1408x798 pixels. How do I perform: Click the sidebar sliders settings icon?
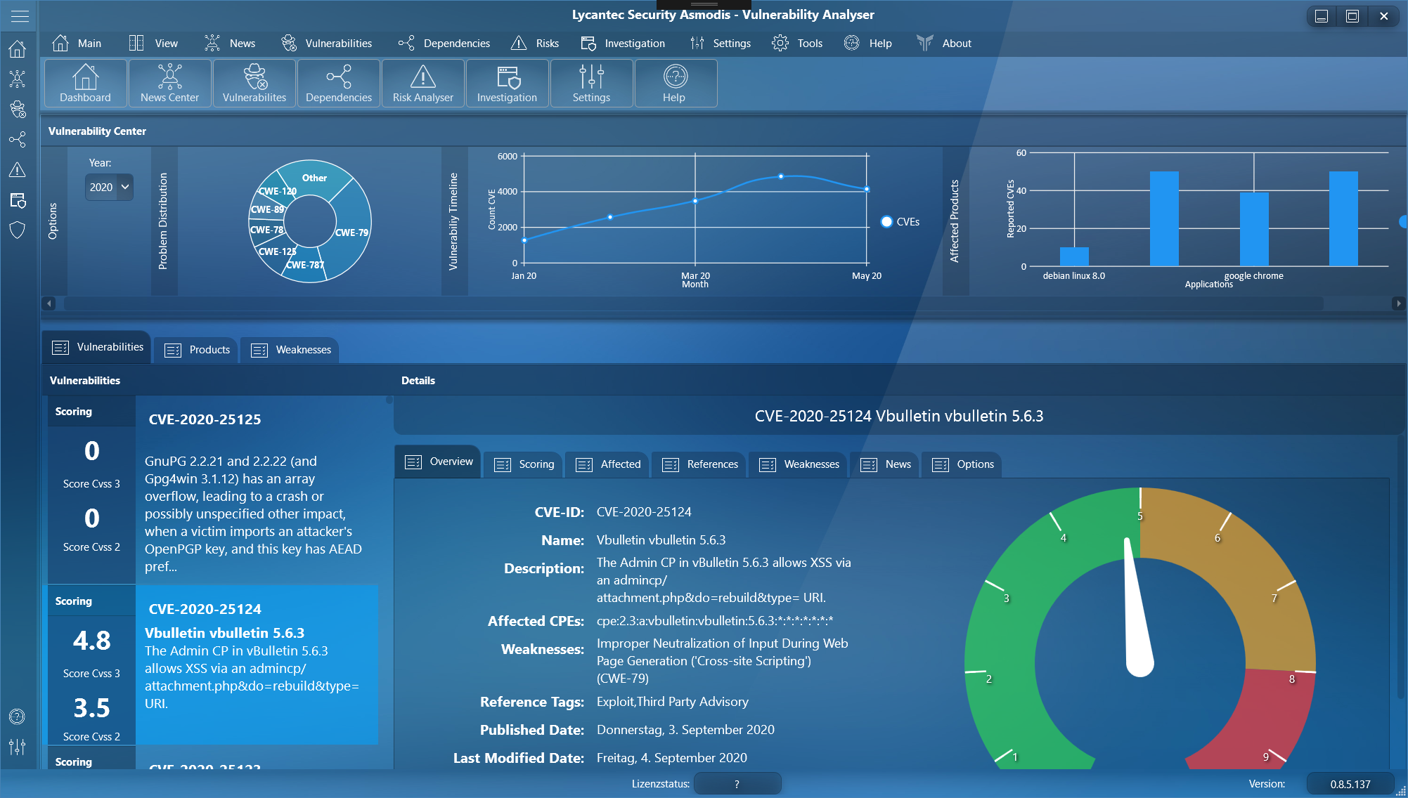18,747
